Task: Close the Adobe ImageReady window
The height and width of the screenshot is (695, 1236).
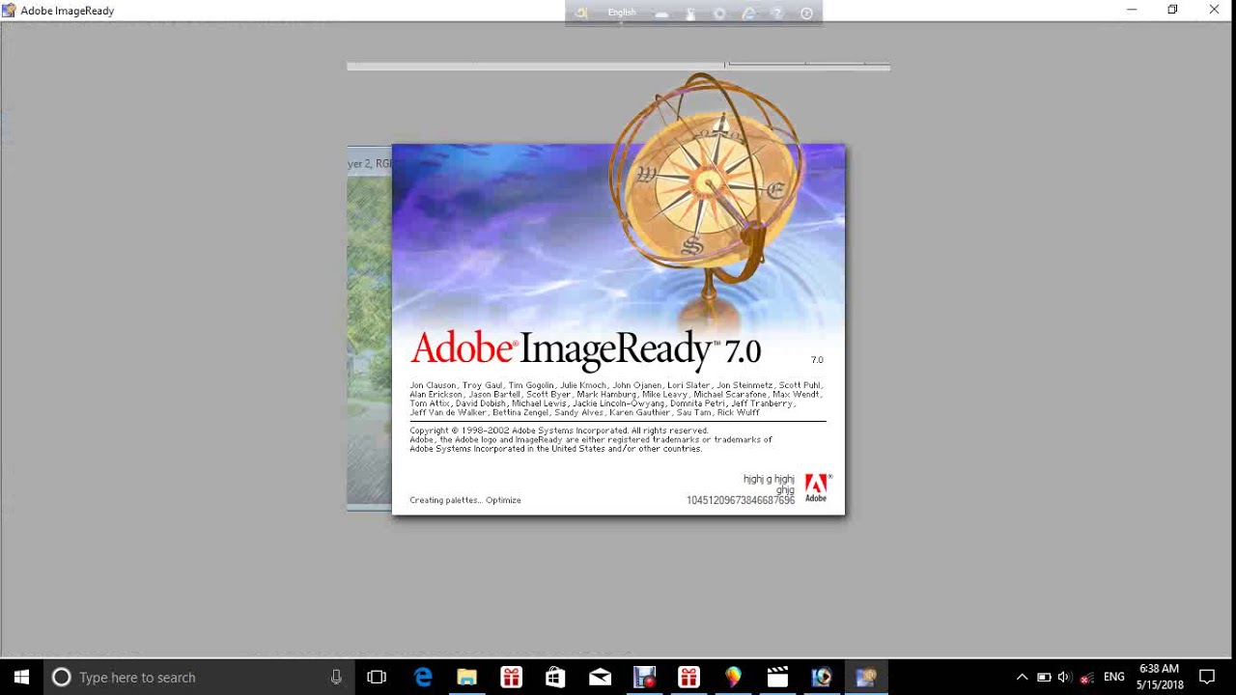Action: pos(1215,10)
